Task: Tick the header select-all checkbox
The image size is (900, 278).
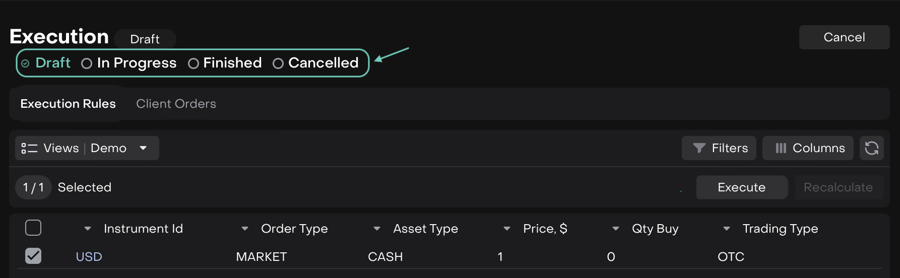Action: pyautogui.click(x=33, y=228)
